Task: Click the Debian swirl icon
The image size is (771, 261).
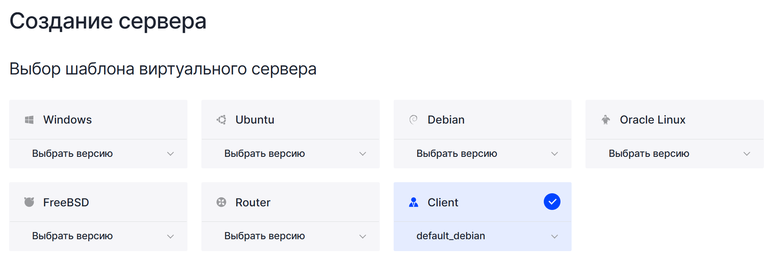Action: coord(414,120)
